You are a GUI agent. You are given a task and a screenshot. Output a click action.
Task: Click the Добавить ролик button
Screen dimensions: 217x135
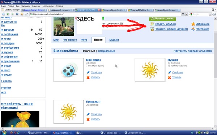(x=162, y=19)
